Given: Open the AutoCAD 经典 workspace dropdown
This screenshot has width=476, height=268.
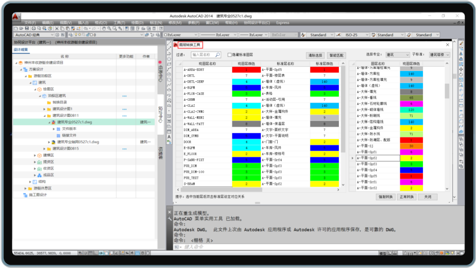Looking at the screenshot, I should [x=34, y=35].
